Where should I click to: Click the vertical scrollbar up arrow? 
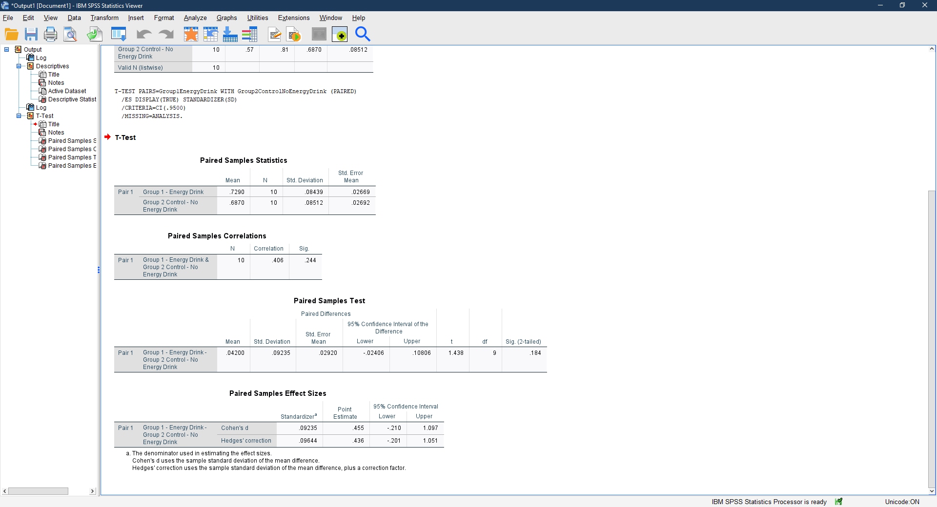coord(932,49)
